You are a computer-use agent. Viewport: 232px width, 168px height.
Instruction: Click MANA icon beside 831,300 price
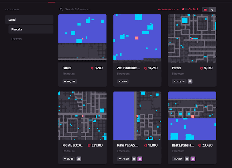click(x=89, y=145)
